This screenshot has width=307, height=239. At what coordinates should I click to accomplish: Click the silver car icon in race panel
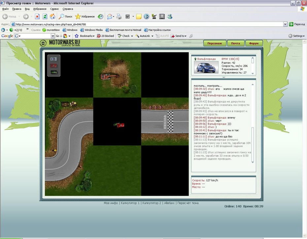pos(53,59)
